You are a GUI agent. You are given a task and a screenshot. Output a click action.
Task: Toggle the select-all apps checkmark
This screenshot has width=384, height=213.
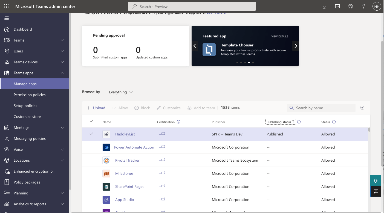(x=91, y=121)
